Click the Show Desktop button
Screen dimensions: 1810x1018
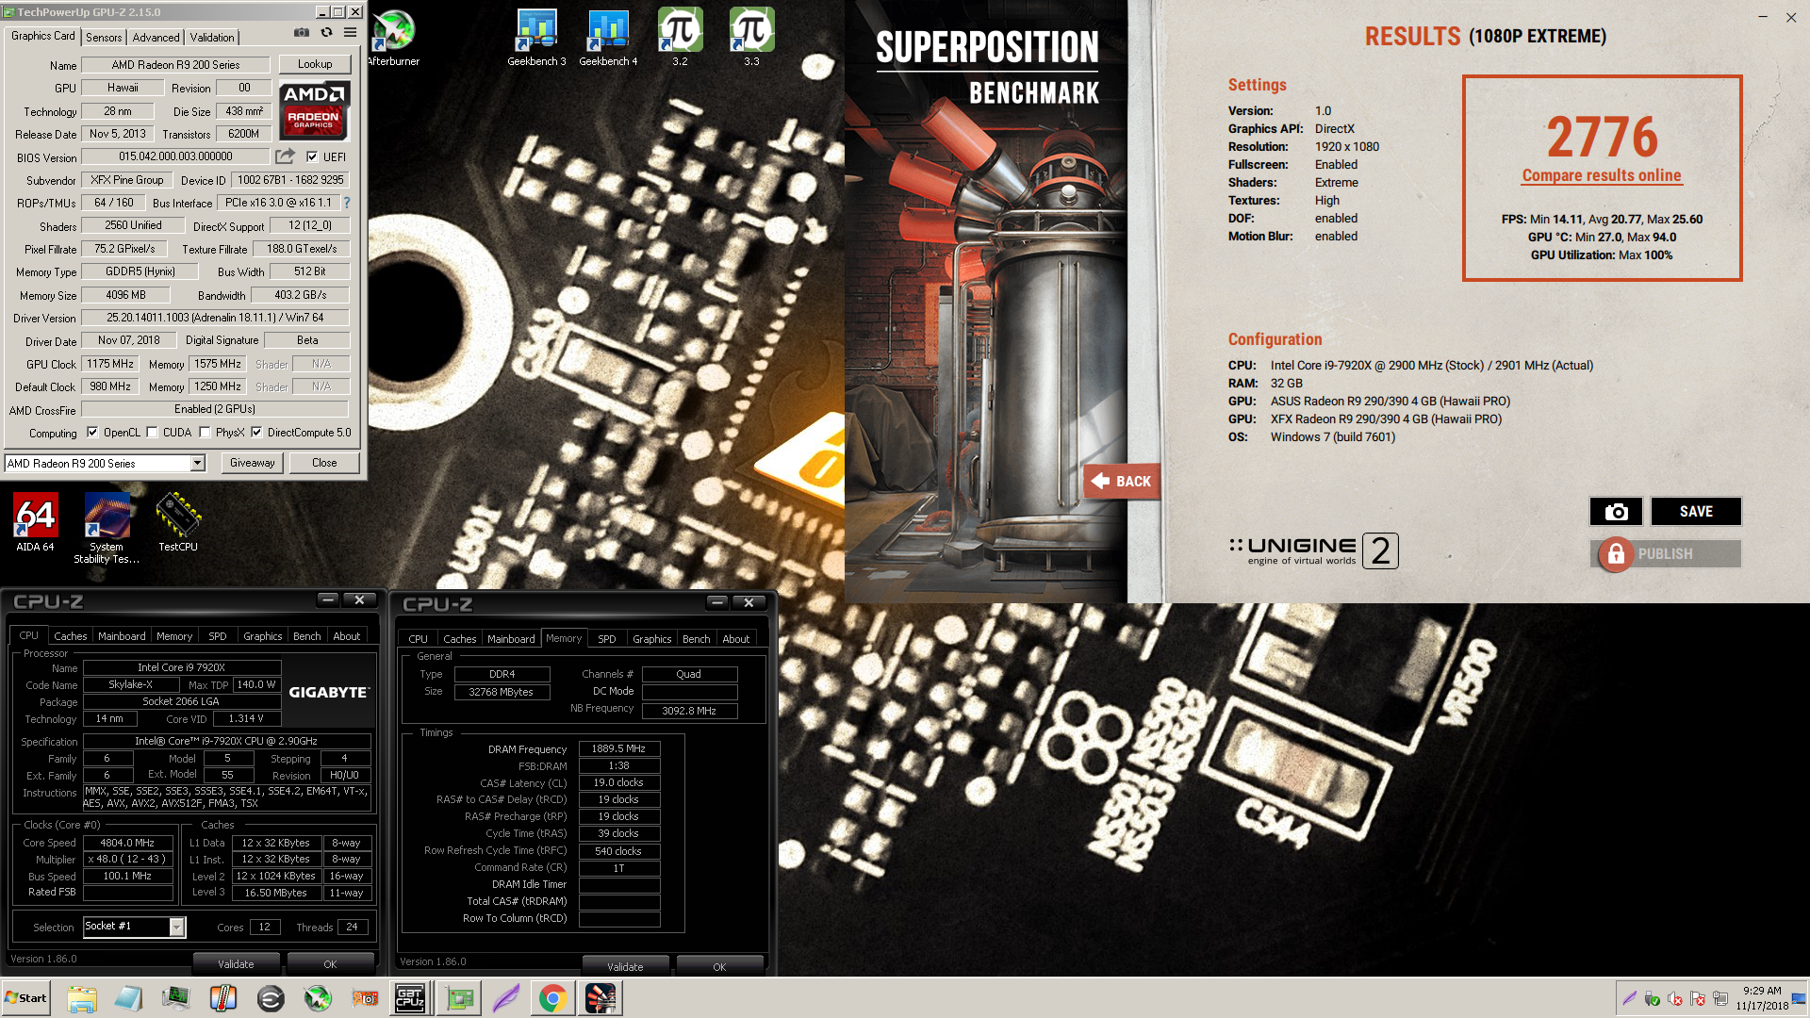pos(1801,998)
